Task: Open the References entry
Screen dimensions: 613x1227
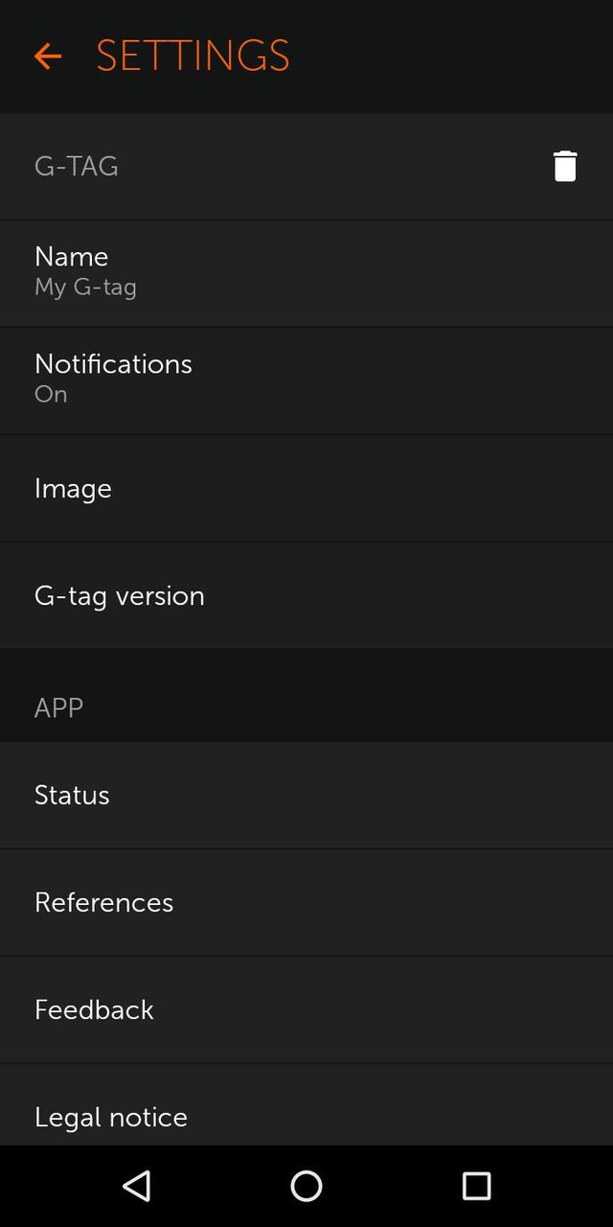Action: pos(306,902)
